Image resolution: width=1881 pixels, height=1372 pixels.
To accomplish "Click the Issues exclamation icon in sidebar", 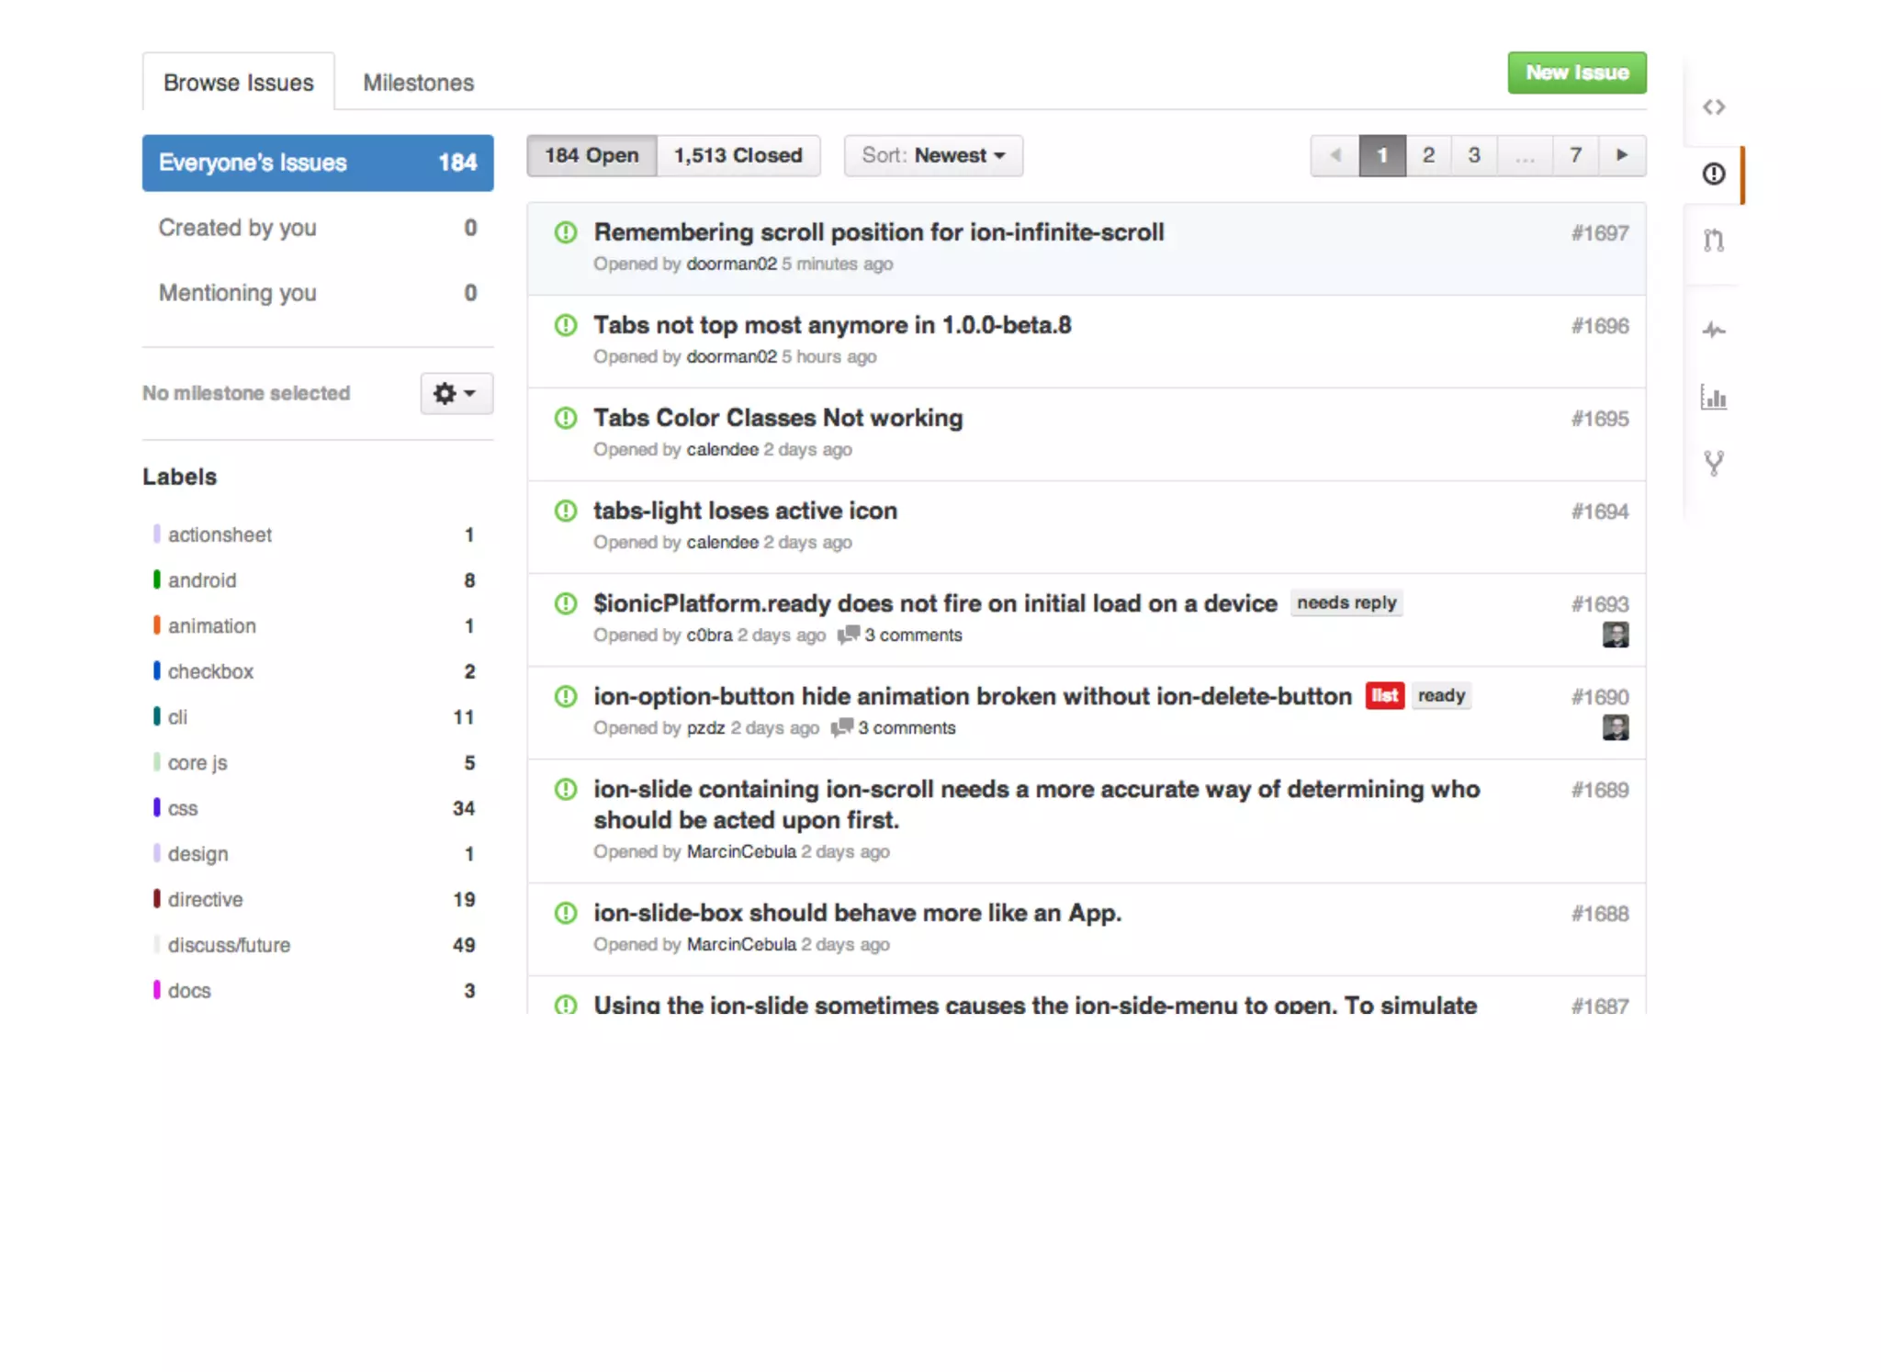I will click(1713, 174).
